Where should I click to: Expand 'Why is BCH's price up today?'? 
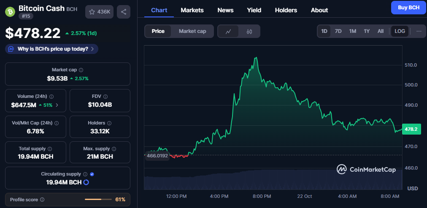[x=51, y=49]
